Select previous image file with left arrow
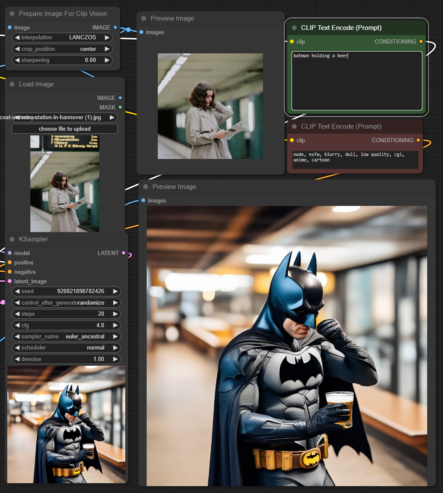Screen dimensions: 443x493 point(17,117)
